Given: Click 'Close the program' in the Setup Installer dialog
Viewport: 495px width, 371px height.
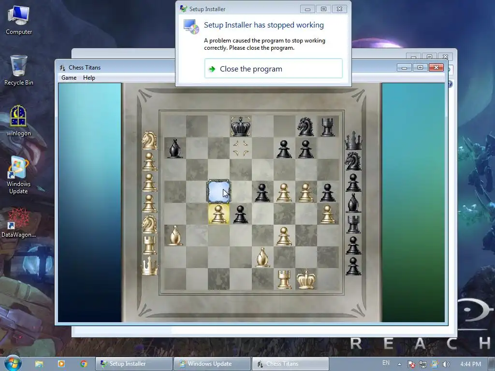Looking at the screenshot, I should click(273, 69).
